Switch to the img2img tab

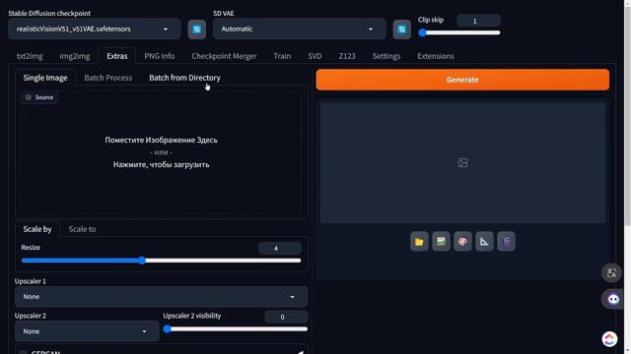(x=75, y=56)
